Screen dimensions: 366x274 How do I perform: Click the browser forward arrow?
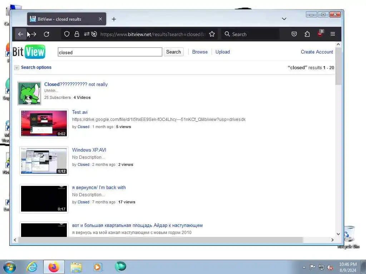[34, 34]
